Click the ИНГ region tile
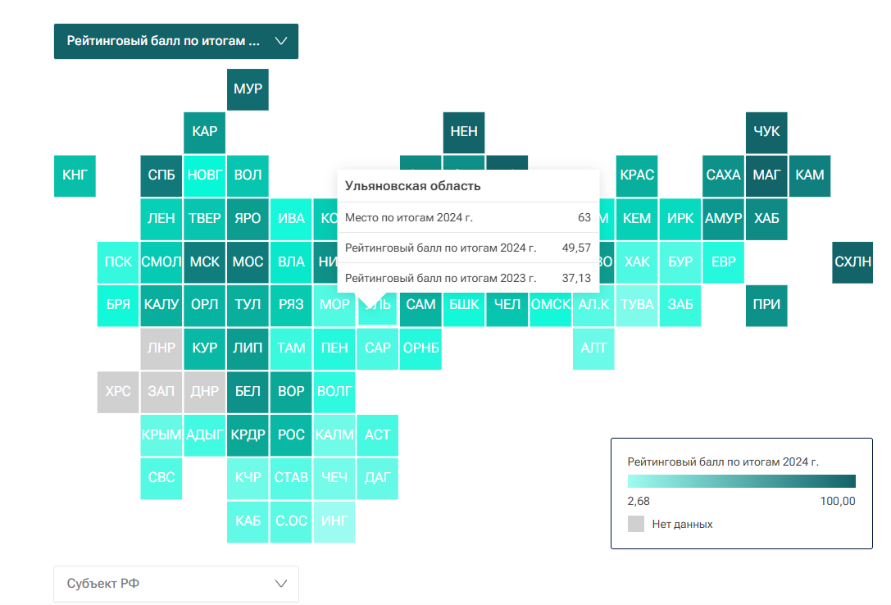The height and width of the screenshot is (605, 891). click(x=334, y=521)
